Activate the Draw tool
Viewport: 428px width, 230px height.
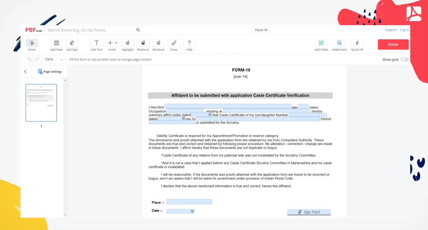pos(174,45)
